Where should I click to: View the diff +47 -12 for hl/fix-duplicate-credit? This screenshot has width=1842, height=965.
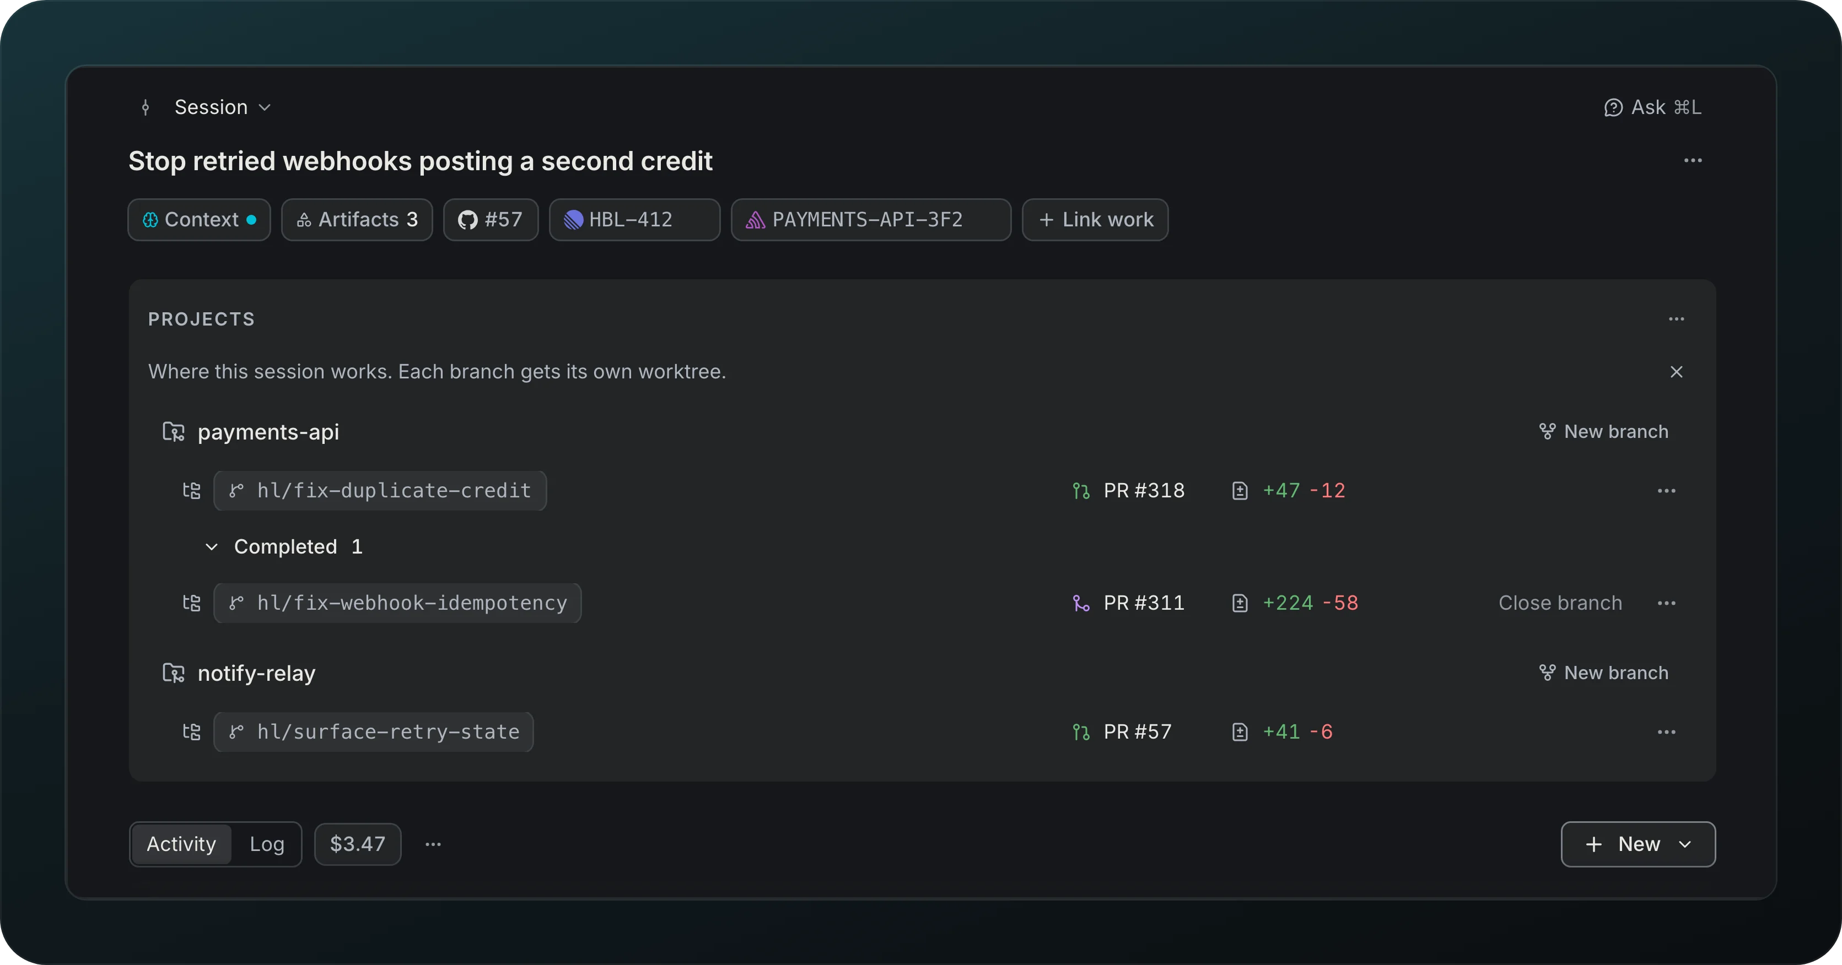pyautogui.click(x=1304, y=490)
